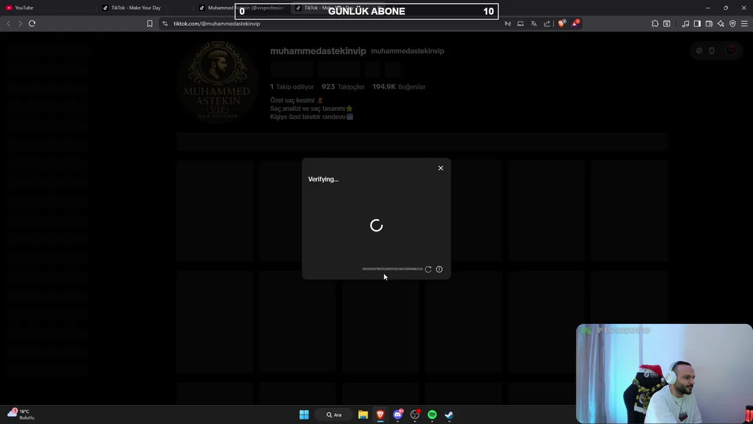Click the 194.9K Beğeniler likes count
The image size is (753, 424).
pyautogui.click(x=399, y=87)
